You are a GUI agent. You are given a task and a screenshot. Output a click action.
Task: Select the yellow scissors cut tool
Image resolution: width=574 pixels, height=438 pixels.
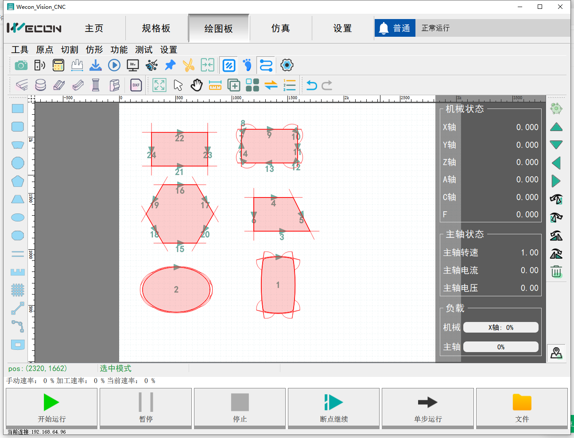point(189,66)
